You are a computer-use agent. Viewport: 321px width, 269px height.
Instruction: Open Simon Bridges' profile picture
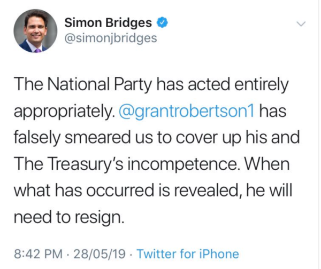point(35,31)
